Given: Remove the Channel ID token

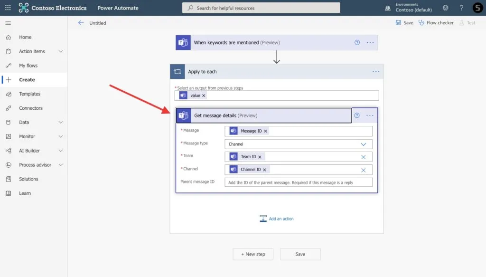Looking at the screenshot, I should point(264,170).
